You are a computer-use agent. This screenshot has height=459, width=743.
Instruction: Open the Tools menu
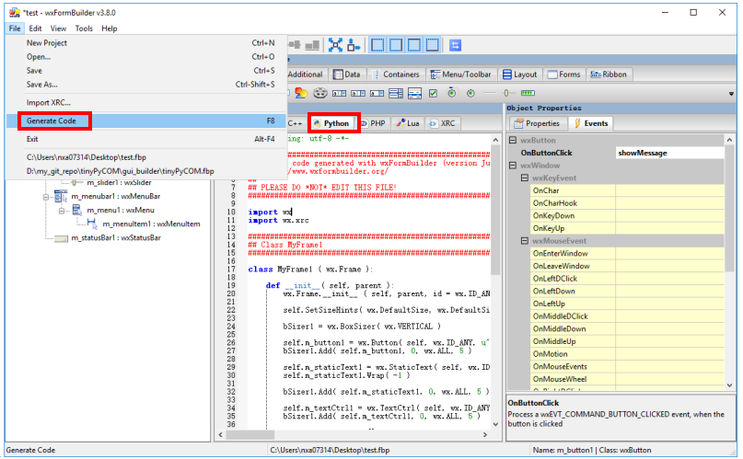coord(84,29)
